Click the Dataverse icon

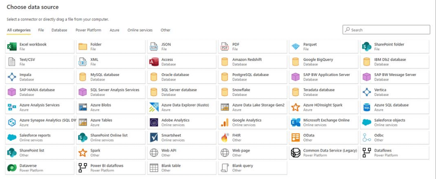point(12,168)
